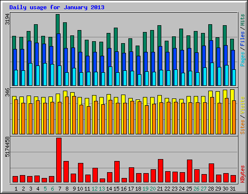The image size is (248, 194).
Task: Click day label 24 on the x-axis
Action: click(182, 189)
